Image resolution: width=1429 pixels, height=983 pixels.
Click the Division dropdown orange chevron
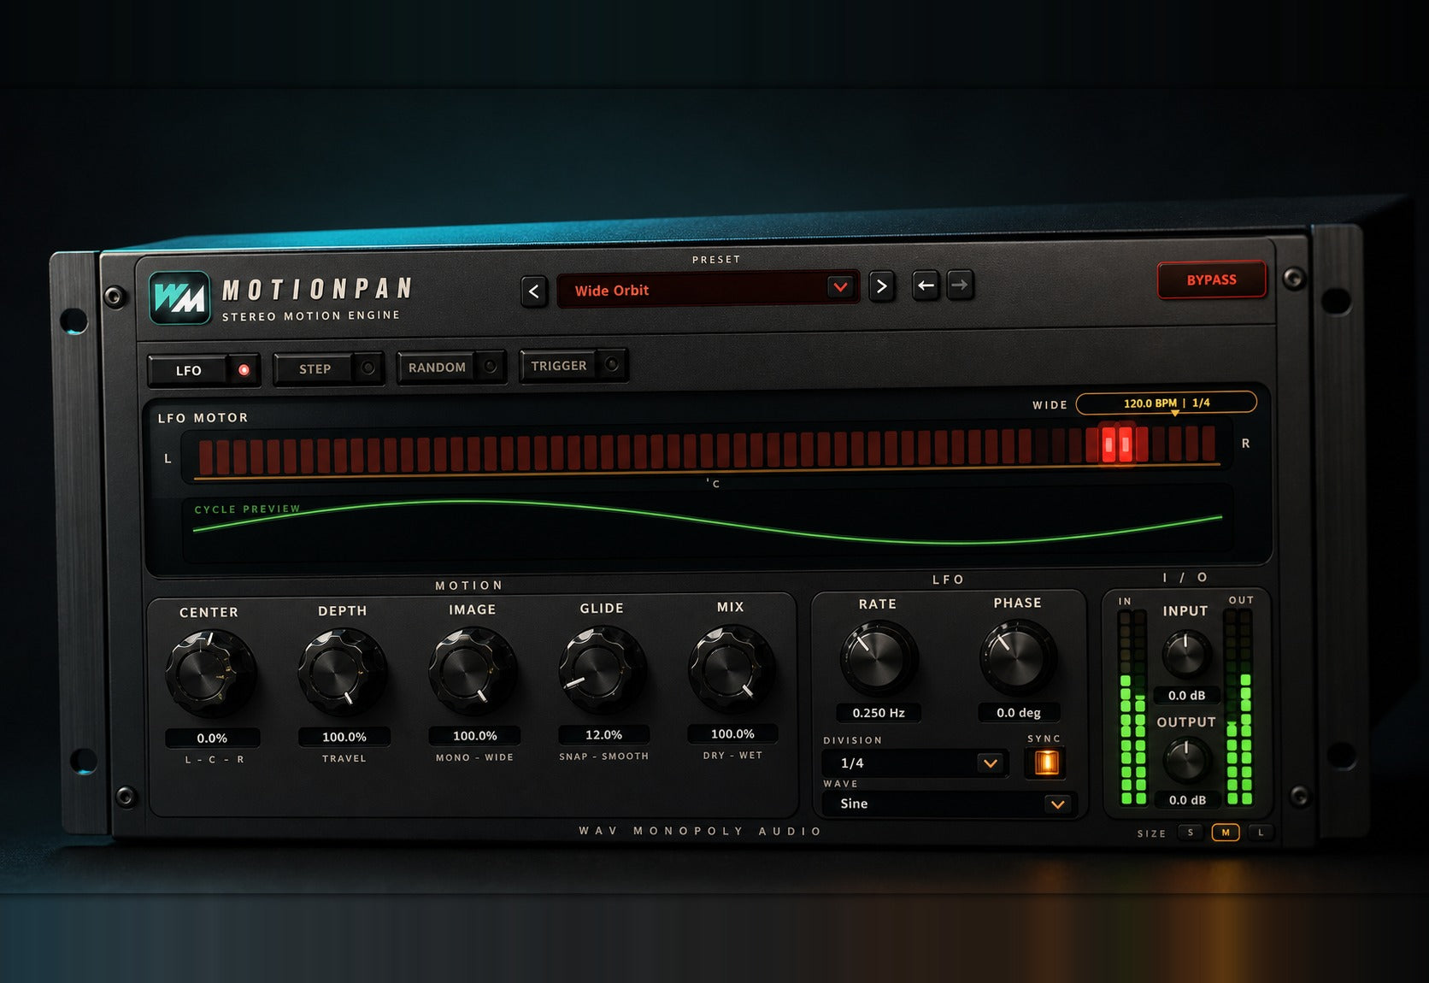click(x=991, y=762)
